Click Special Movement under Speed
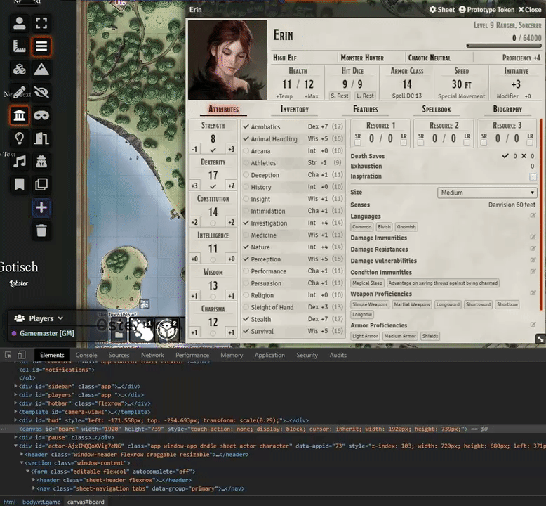 pyautogui.click(x=461, y=96)
